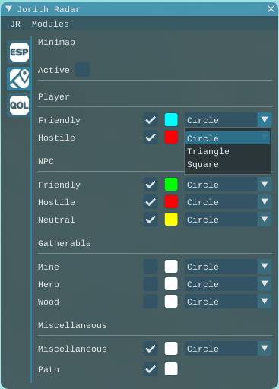
Task: Open the Miscellaneous shape dropdown
Action: point(228,349)
